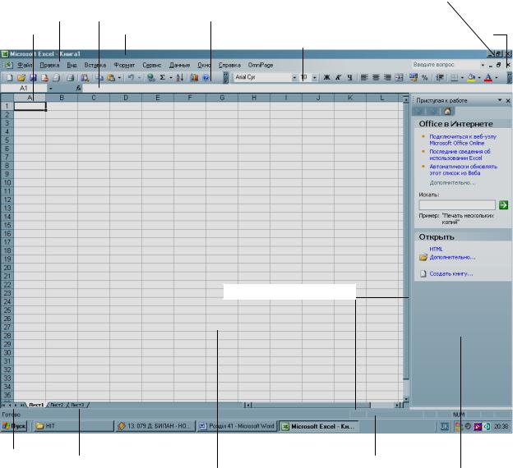Click the folder icon next to Дополнительно in Открыть
This screenshot has height=468, width=513.
pyautogui.click(x=423, y=258)
